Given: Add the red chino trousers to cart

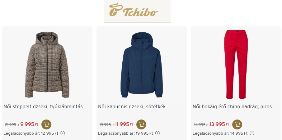Looking at the screenshot, I should click(237, 124).
